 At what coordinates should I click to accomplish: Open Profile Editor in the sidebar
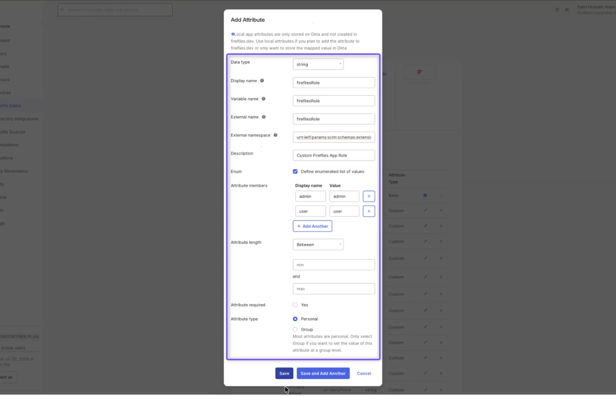pos(11,106)
